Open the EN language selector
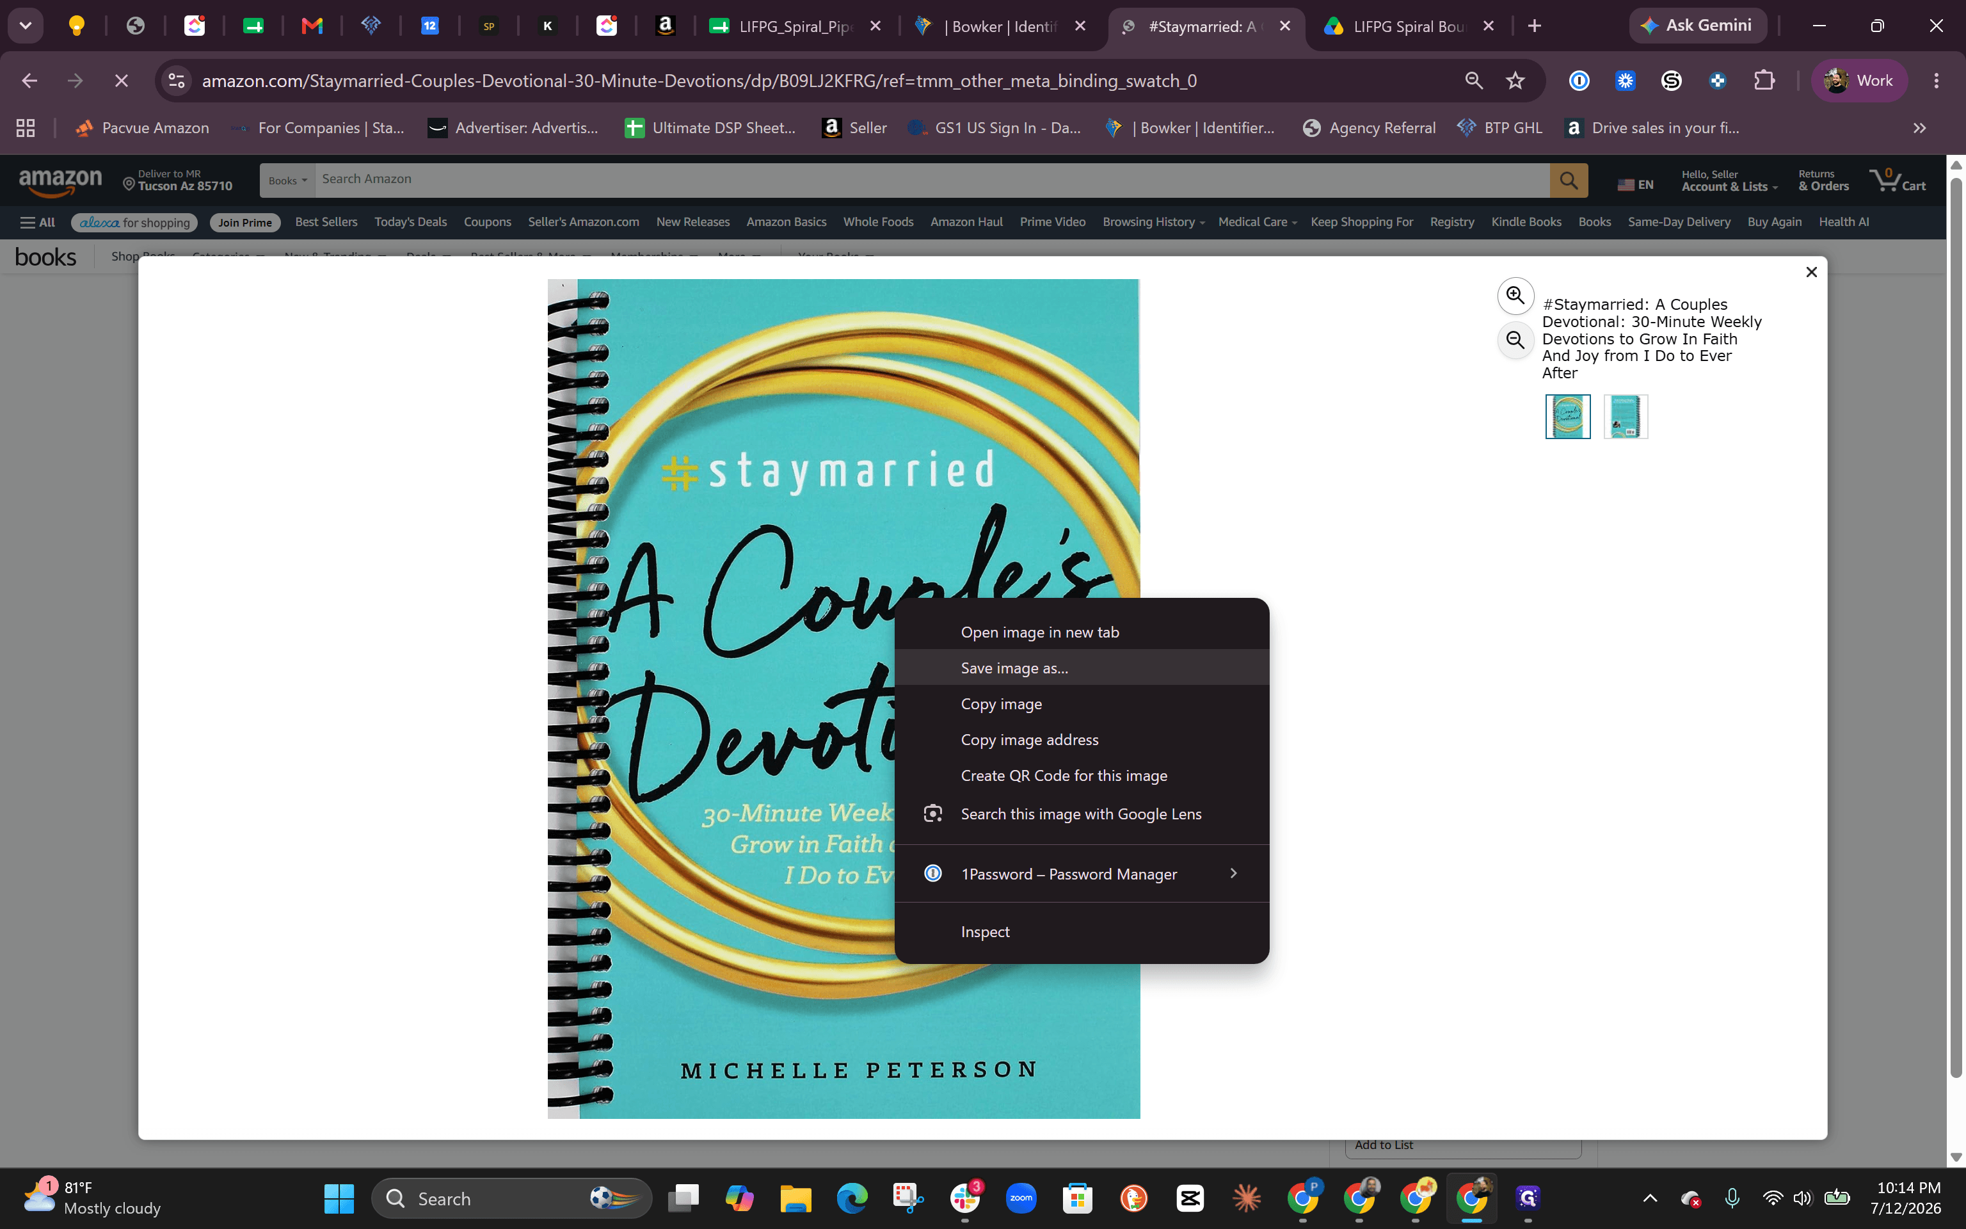1966x1229 pixels. pos(1634,184)
